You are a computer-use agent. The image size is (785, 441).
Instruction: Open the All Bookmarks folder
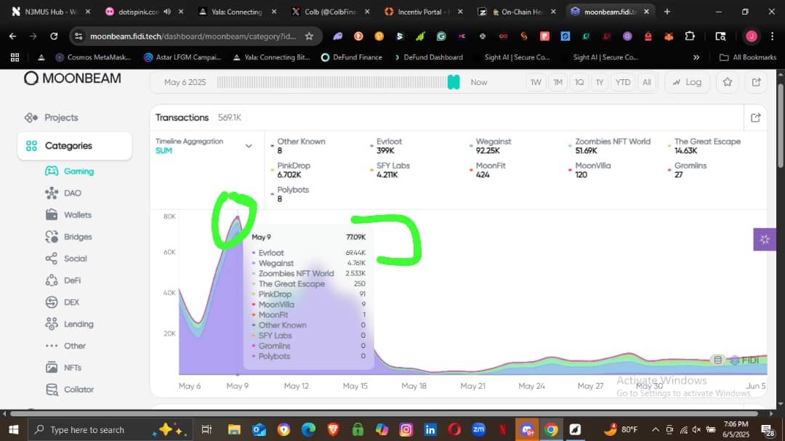click(748, 57)
